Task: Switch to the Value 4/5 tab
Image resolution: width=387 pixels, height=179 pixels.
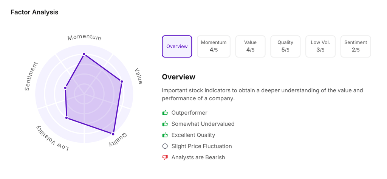Action: [250, 47]
